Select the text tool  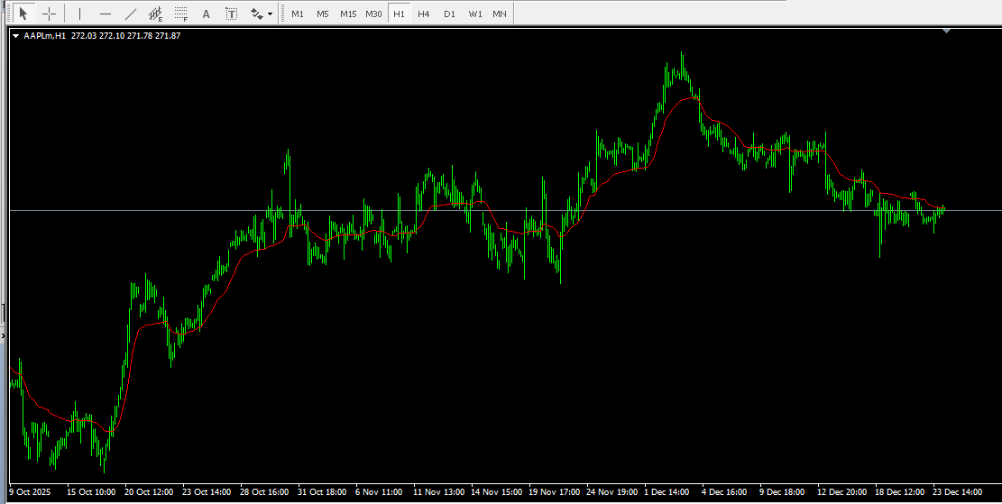point(207,14)
